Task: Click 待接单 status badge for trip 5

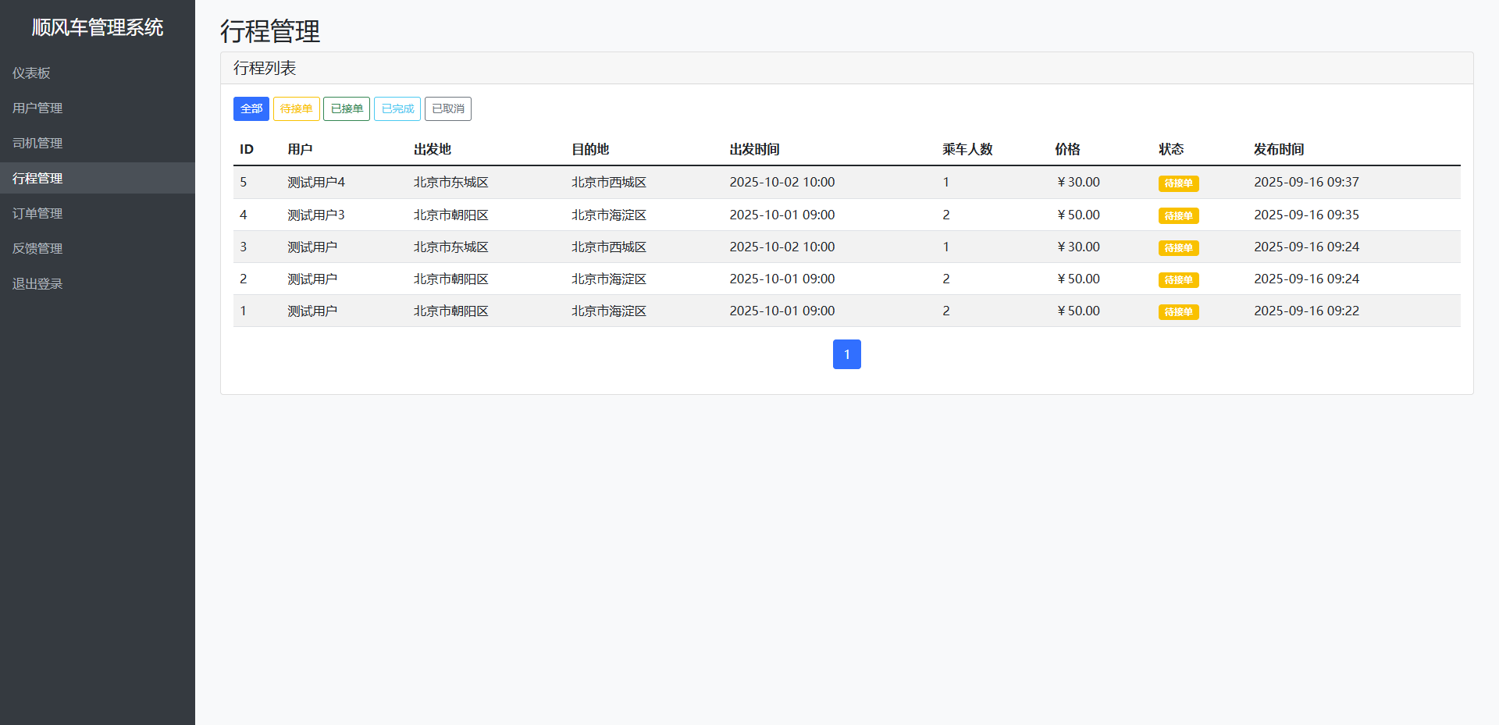Action: [1178, 183]
